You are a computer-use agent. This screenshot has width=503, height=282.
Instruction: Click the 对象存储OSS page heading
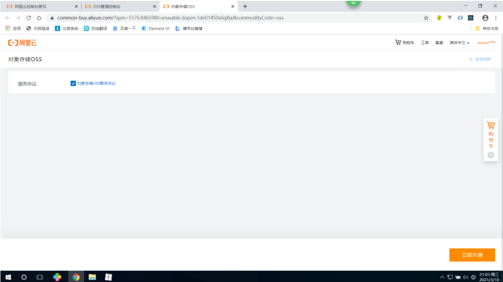point(25,59)
